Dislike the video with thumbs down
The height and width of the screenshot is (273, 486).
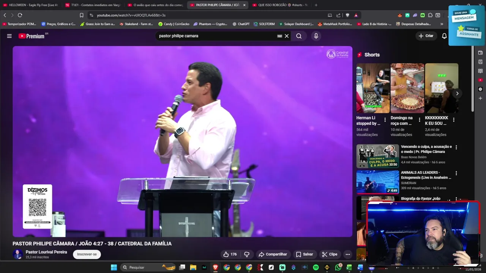247,254
